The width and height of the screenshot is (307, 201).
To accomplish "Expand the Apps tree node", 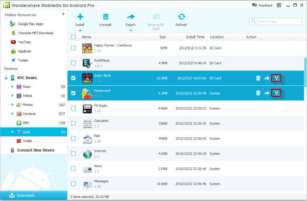I will tap(12, 132).
